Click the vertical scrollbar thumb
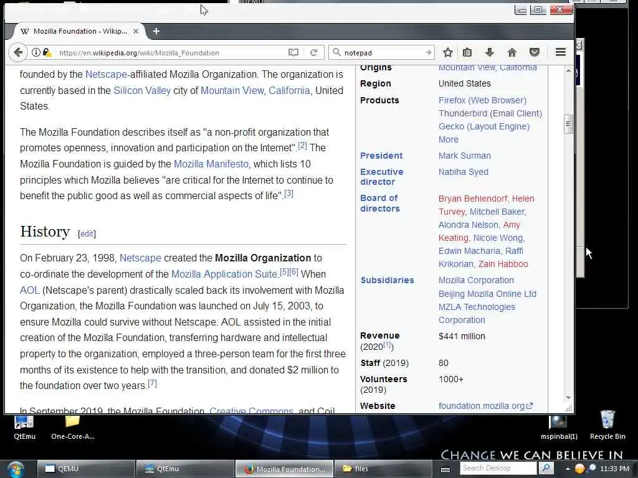This screenshot has width=638, height=478. [x=568, y=124]
